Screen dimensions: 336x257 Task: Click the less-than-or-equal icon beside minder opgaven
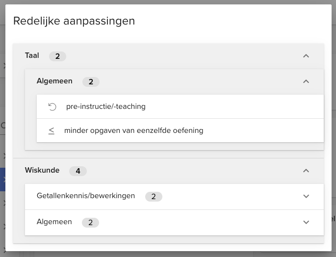pos(52,130)
